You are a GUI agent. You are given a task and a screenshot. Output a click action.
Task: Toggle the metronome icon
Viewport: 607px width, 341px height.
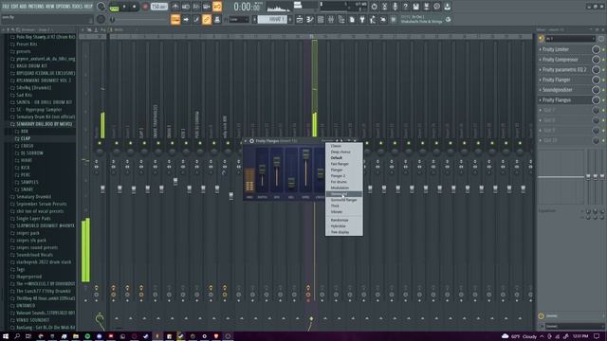175,7
